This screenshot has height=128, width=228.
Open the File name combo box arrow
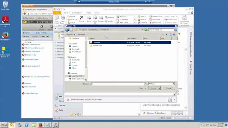(145, 84)
